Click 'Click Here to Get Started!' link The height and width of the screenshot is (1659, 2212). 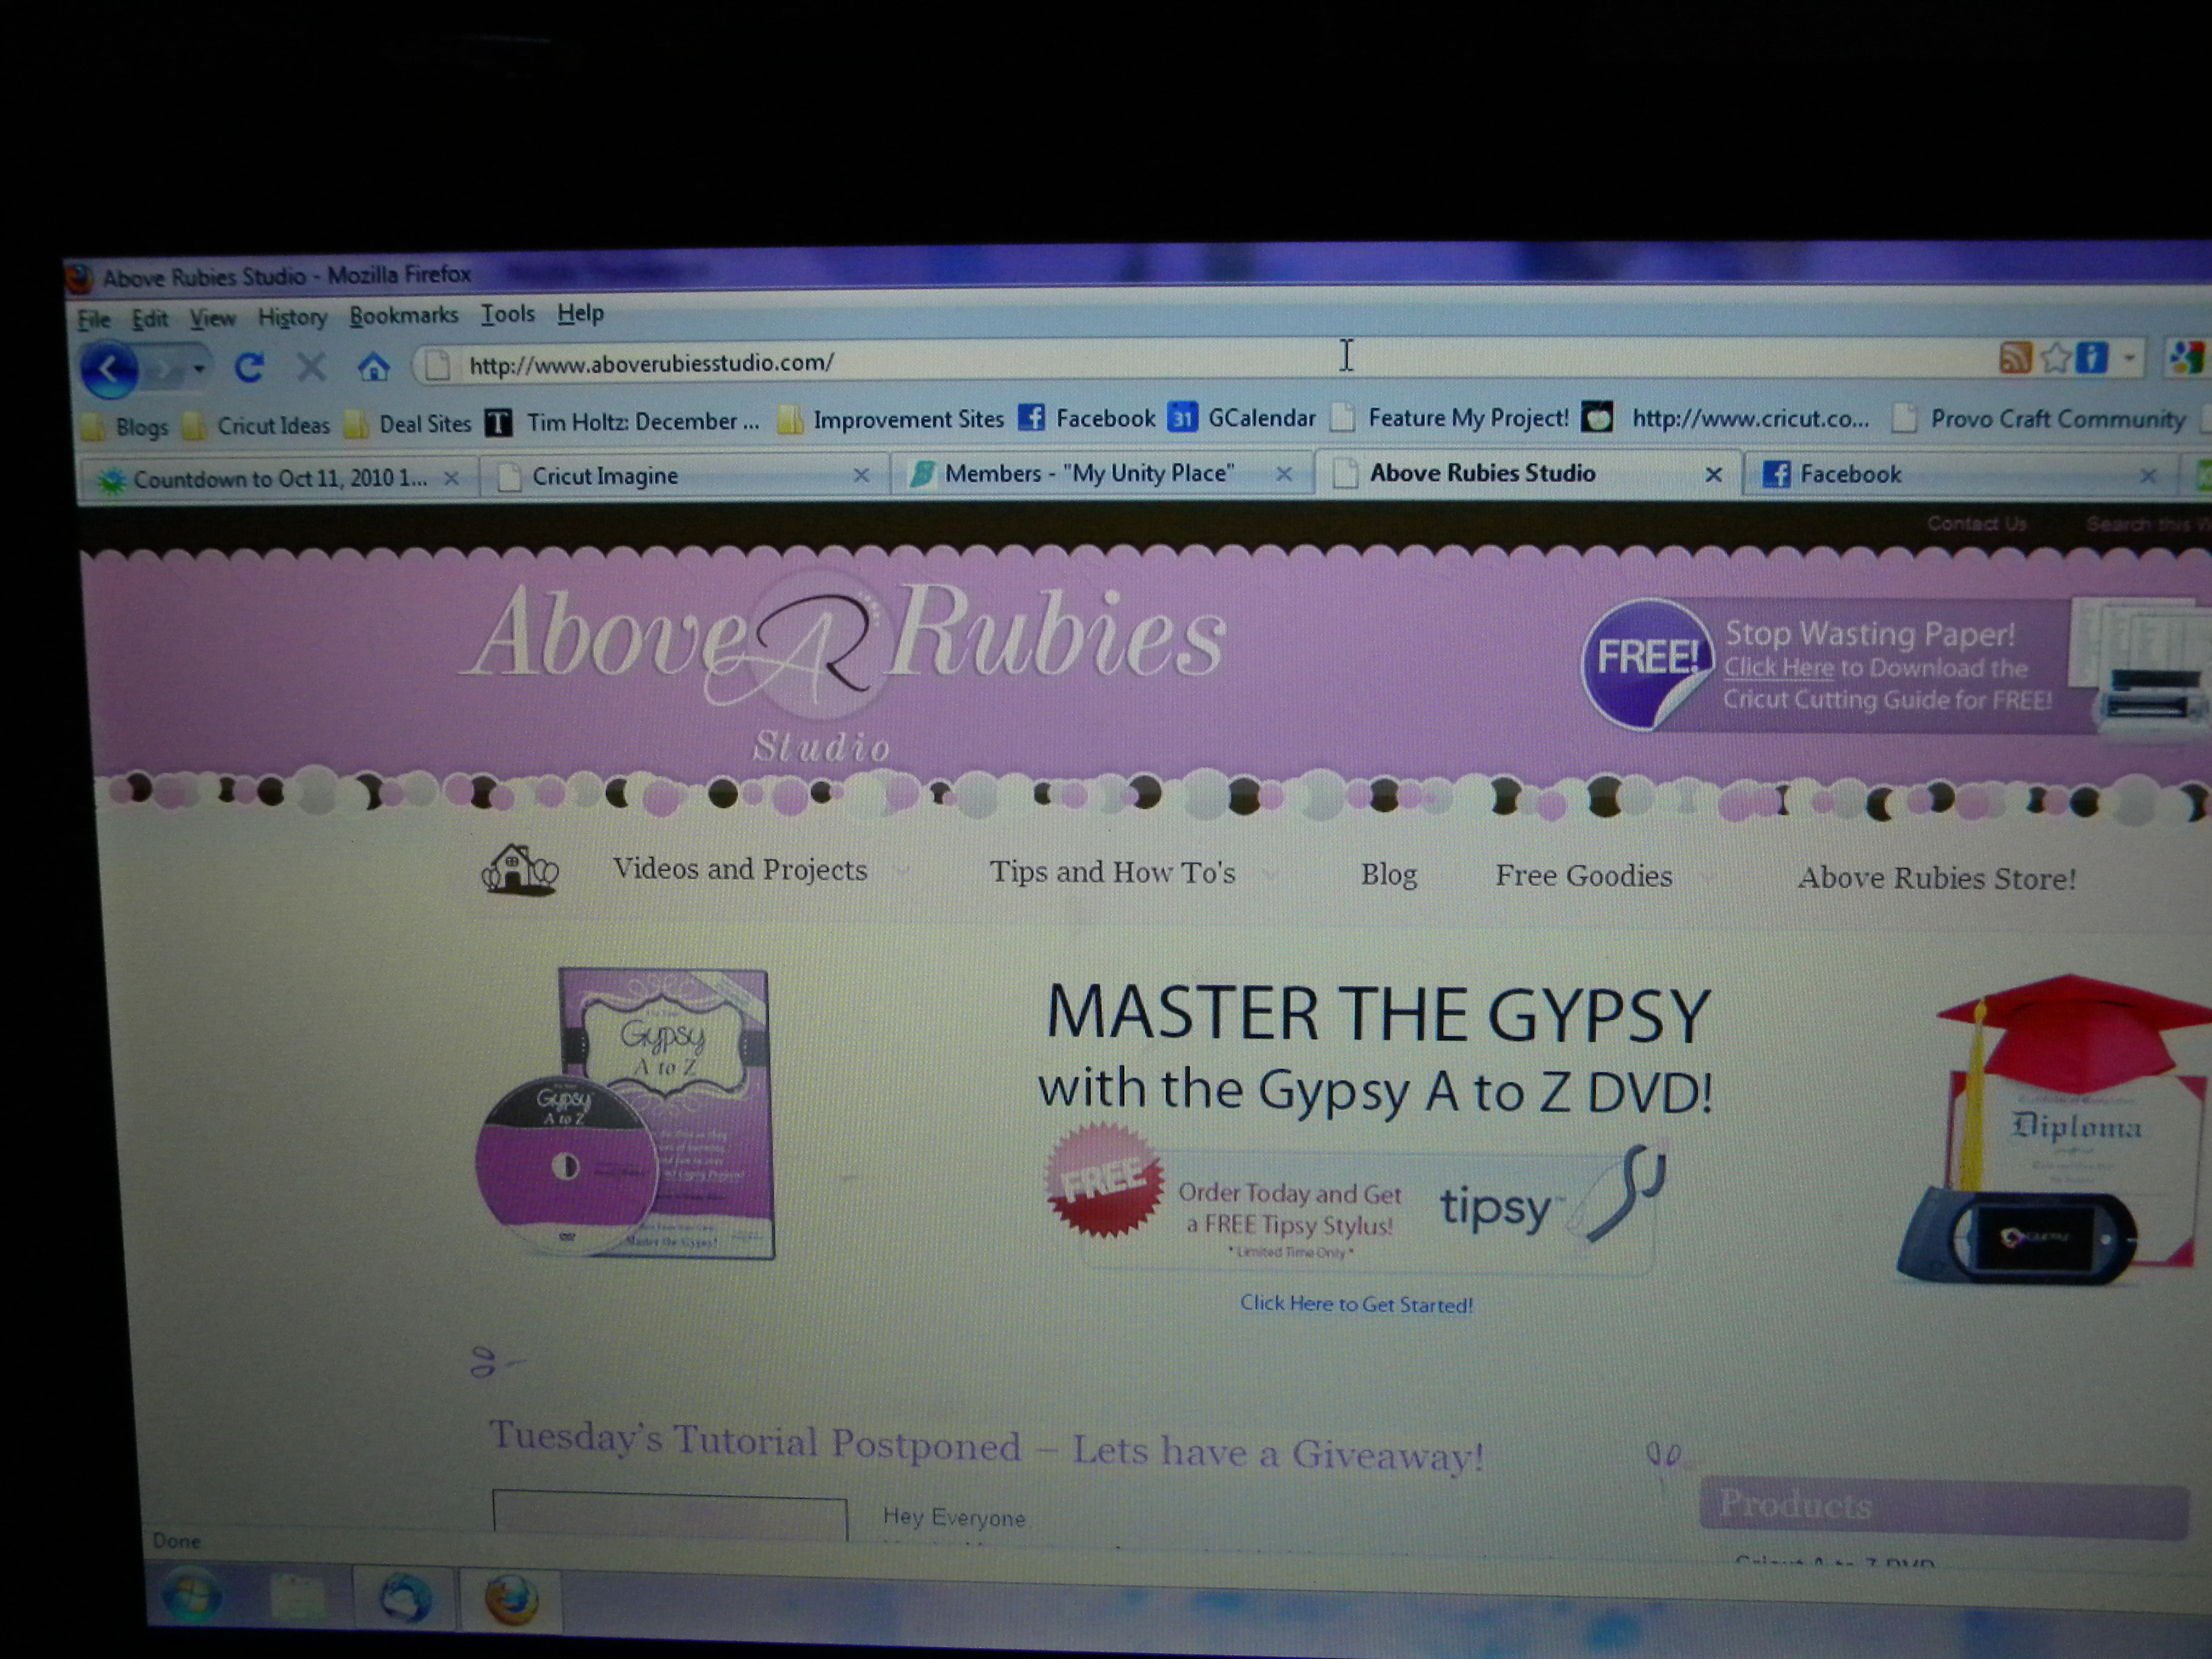(x=1356, y=1304)
